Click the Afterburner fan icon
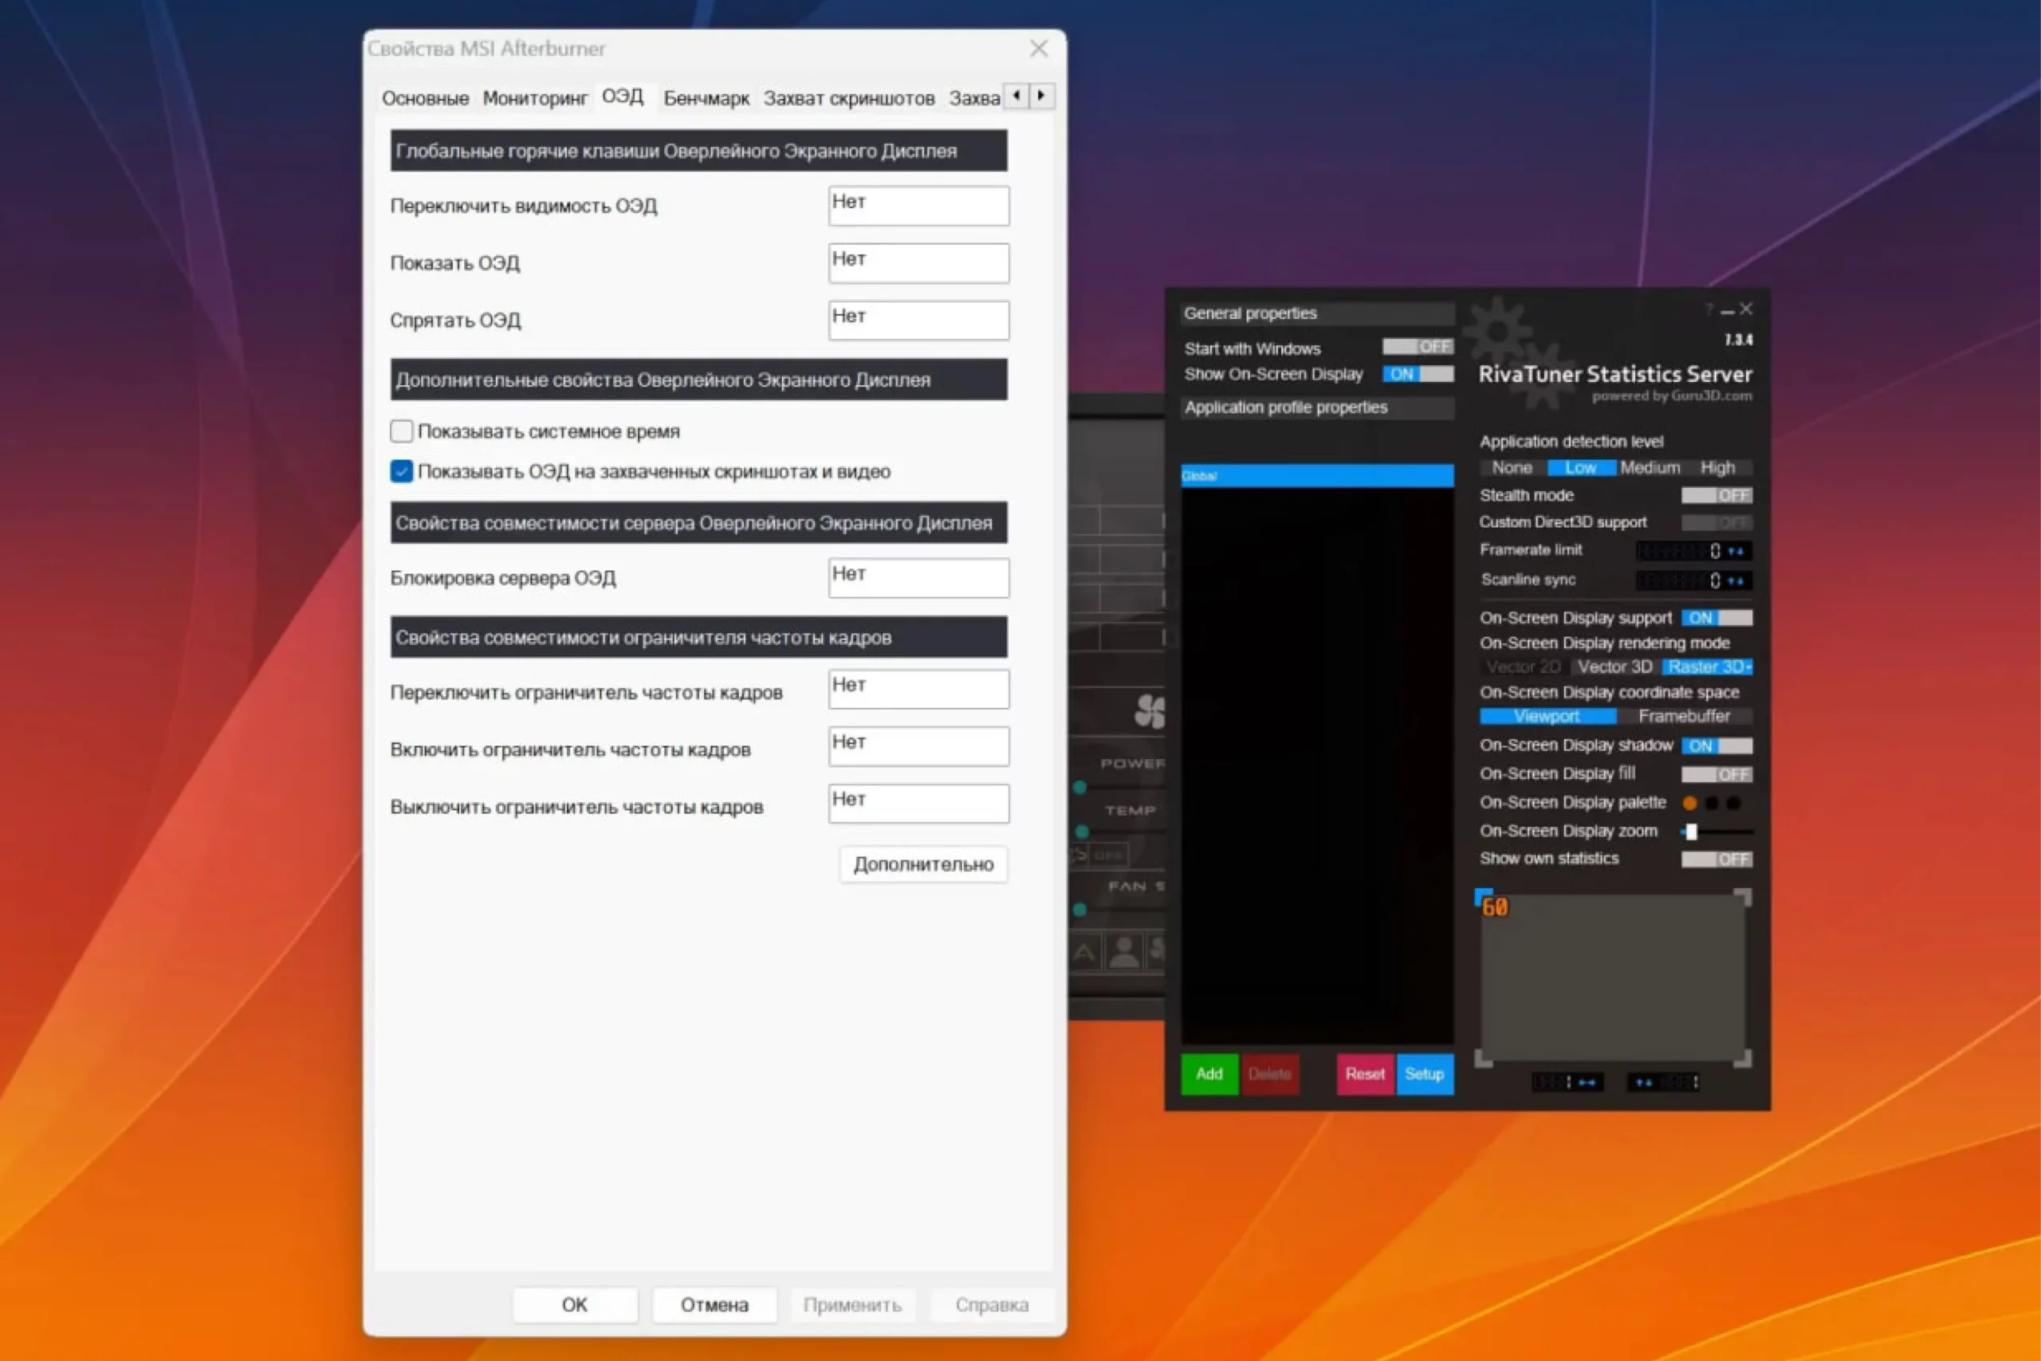Viewport: 2041px width, 1361px height. (x=1150, y=712)
